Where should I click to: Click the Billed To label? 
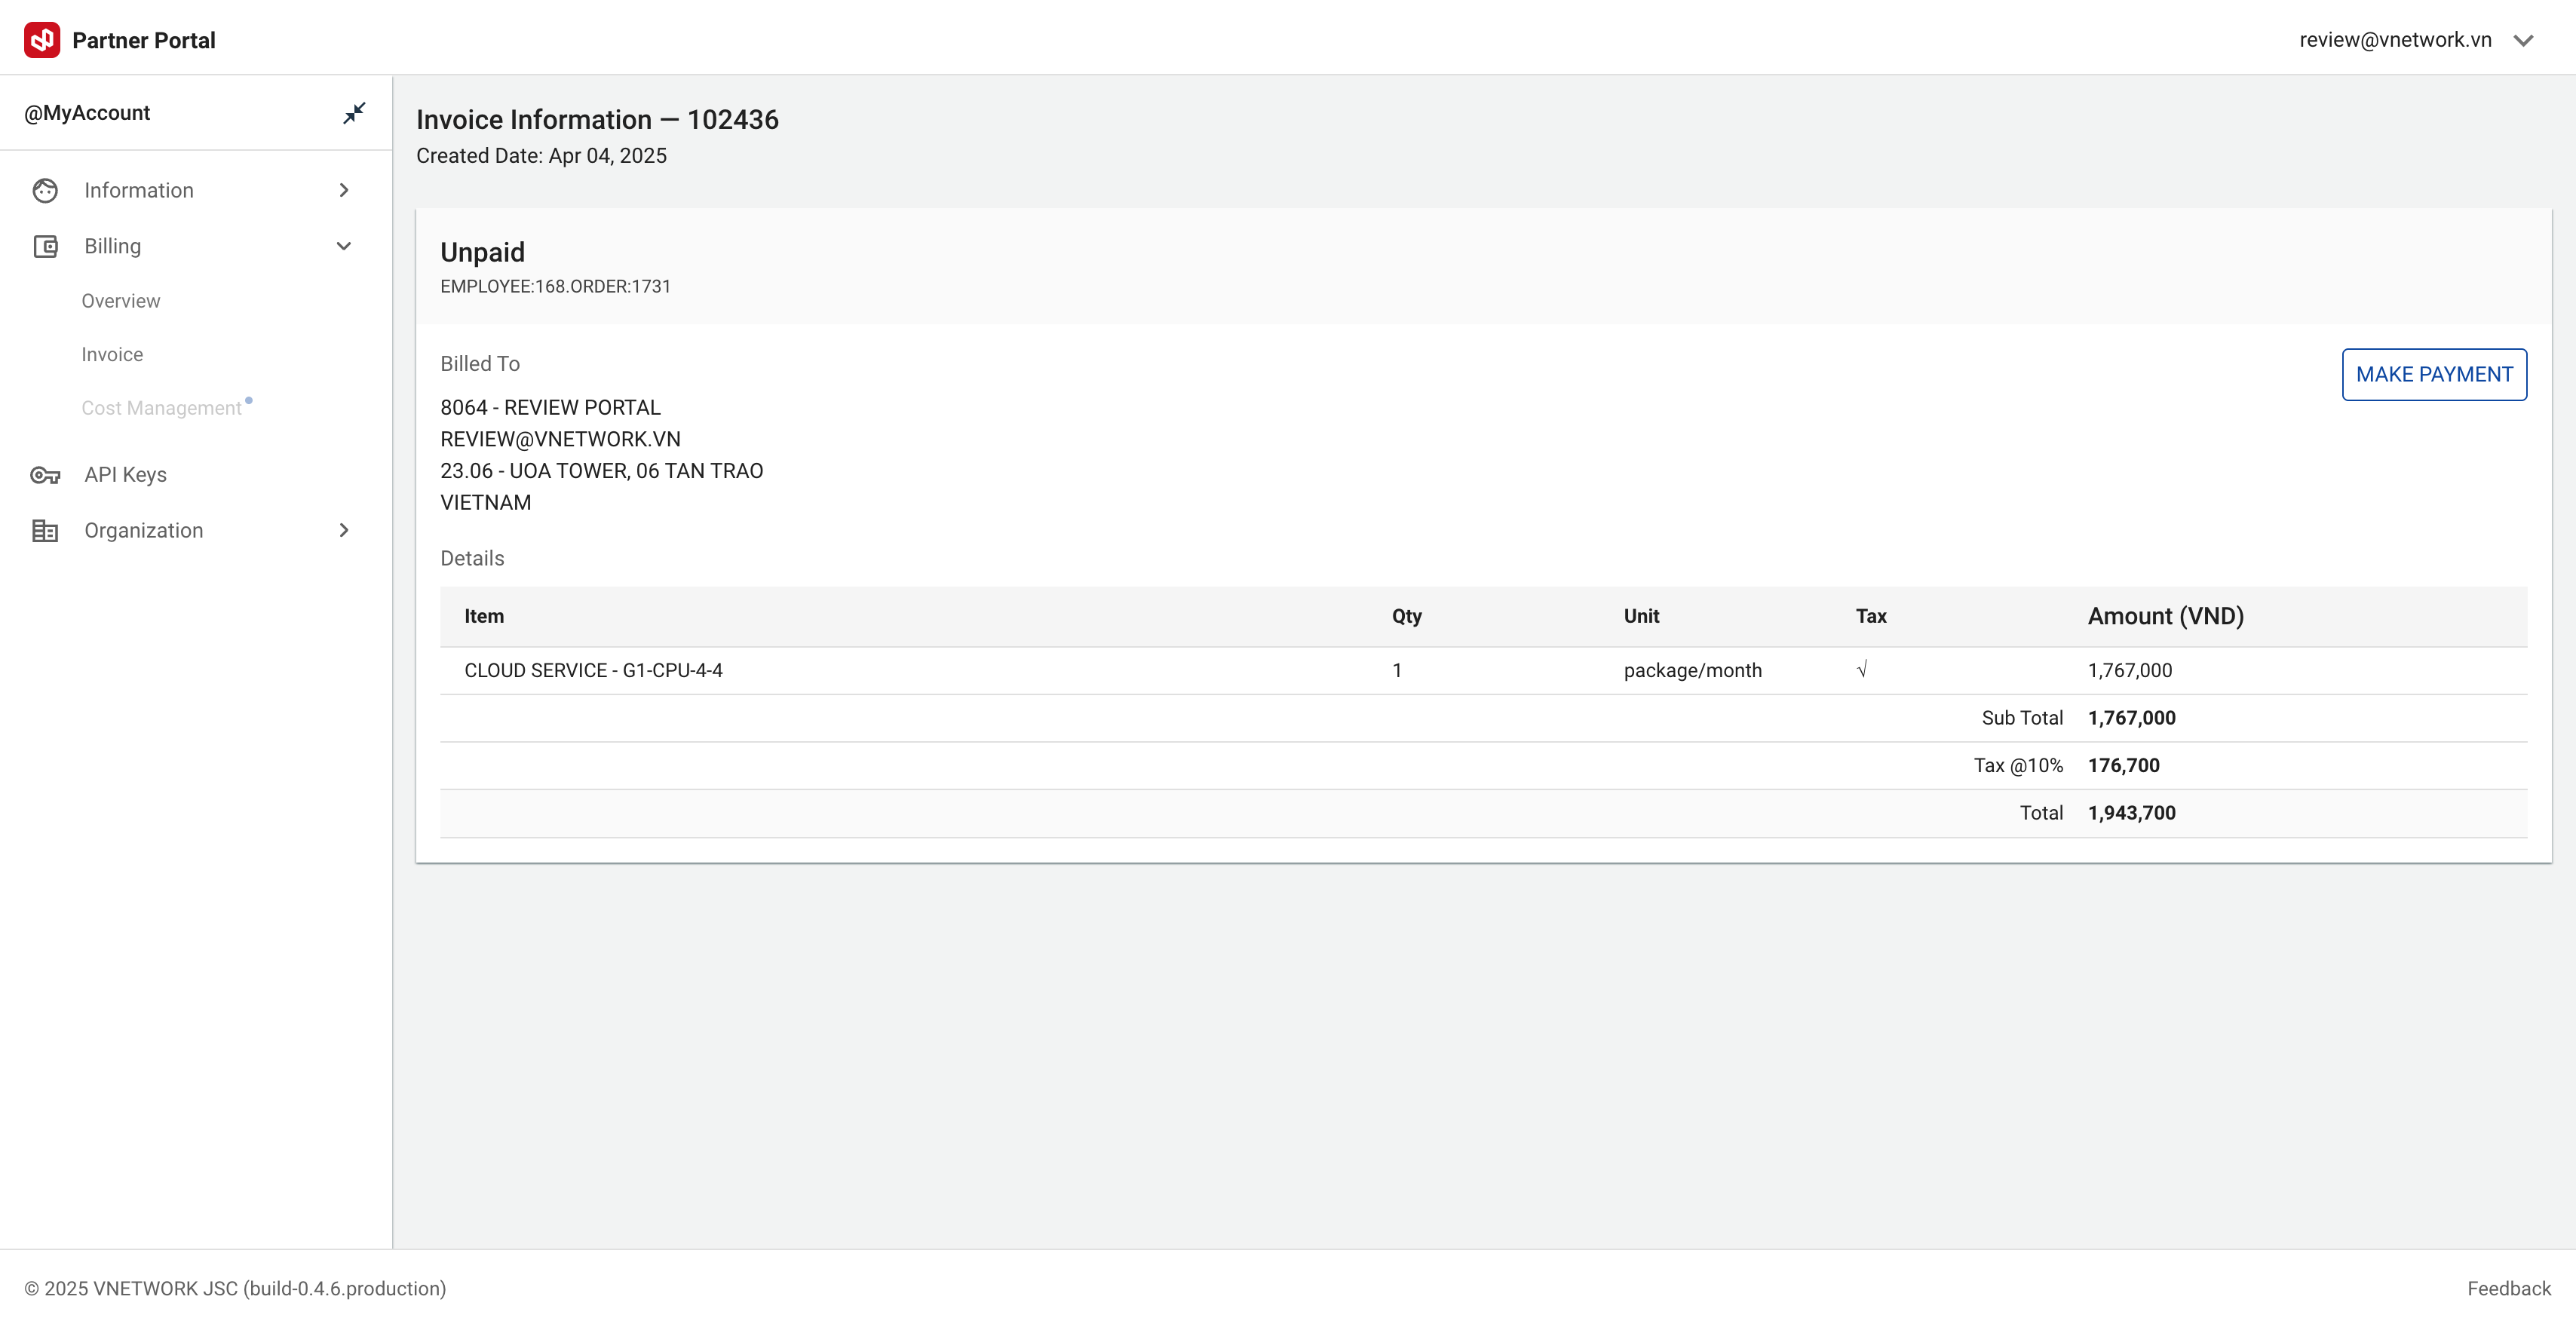coord(480,364)
